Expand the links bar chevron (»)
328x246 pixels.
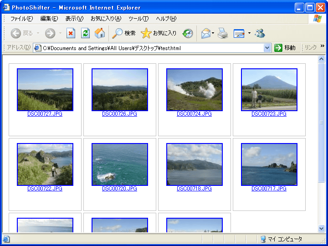(322, 46)
